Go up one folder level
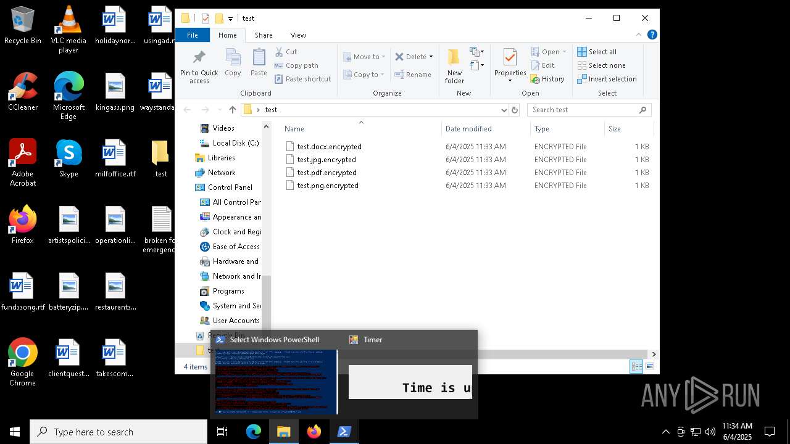Image resolution: width=790 pixels, height=444 pixels. (x=232, y=110)
